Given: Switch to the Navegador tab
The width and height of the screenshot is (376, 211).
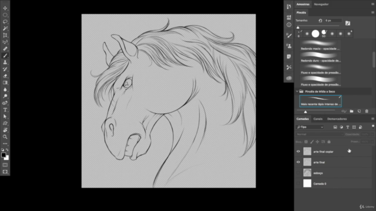Looking at the screenshot, I should tap(321, 4).
